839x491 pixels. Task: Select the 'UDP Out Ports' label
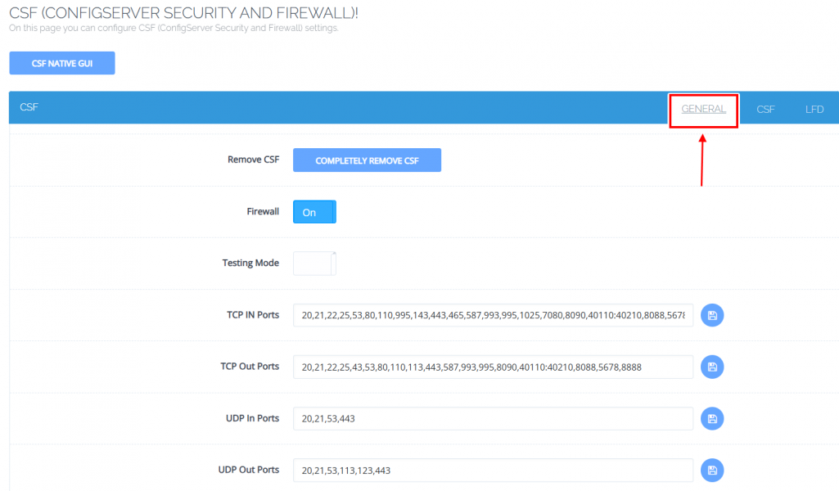[248, 470]
